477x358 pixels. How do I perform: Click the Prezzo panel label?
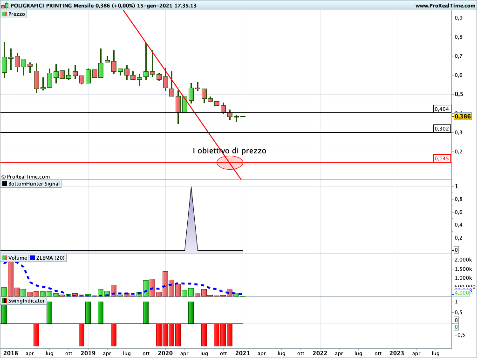tap(14, 14)
